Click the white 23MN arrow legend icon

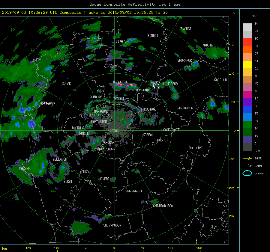click(x=247, y=166)
